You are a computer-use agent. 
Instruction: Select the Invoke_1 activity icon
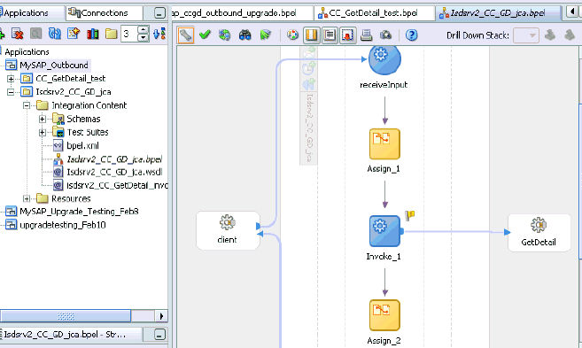pyautogui.click(x=384, y=231)
